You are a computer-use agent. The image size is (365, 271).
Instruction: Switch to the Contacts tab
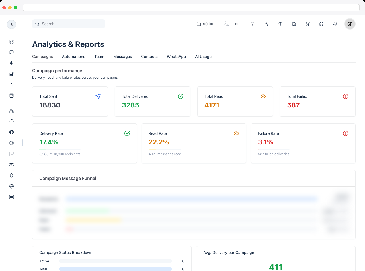click(x=149, y=57)
